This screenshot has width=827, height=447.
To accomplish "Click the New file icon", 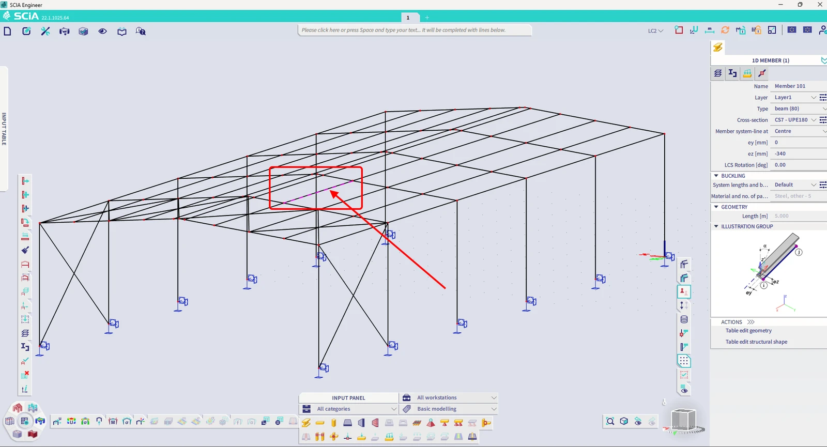I will [7, 31].
